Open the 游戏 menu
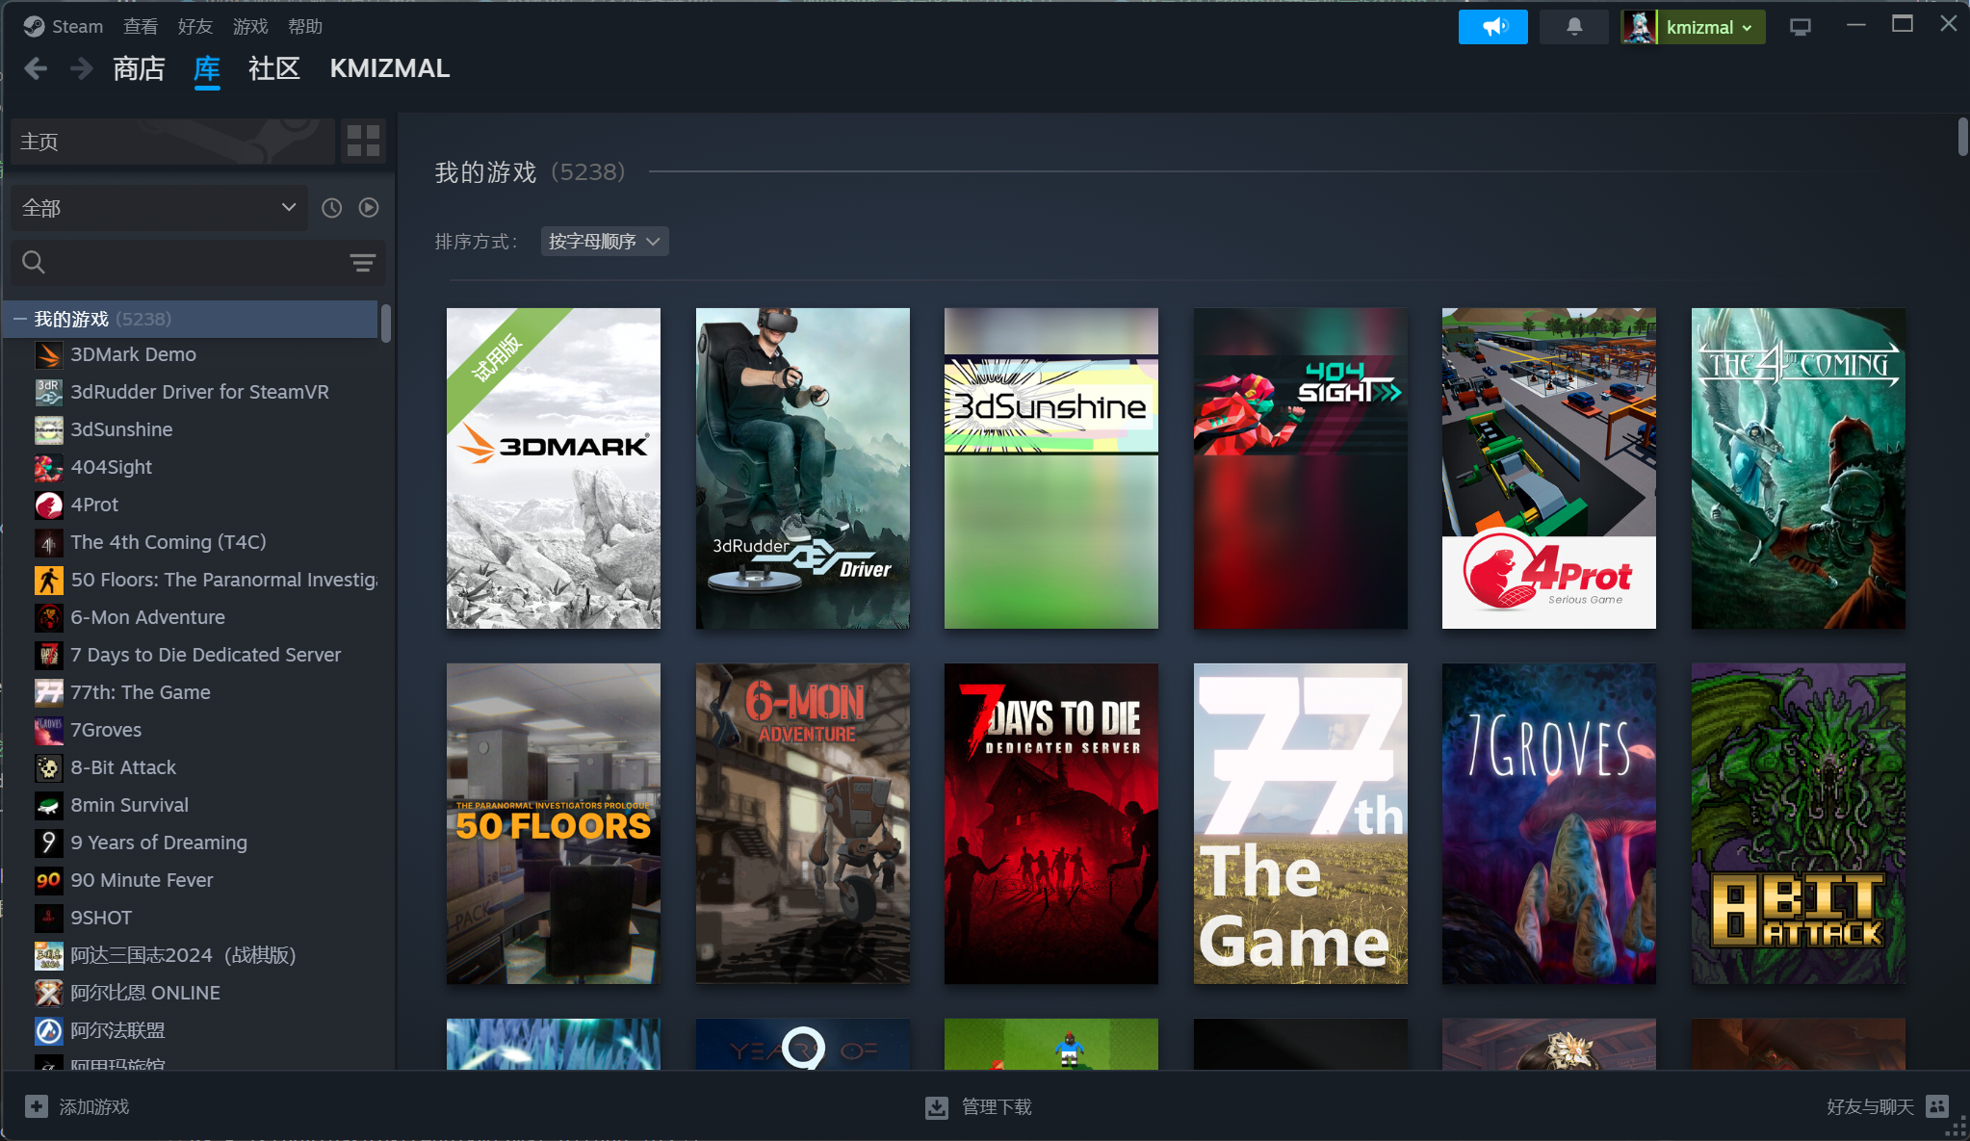This screenshot has width=1970, height=1141. coord(250,27)
